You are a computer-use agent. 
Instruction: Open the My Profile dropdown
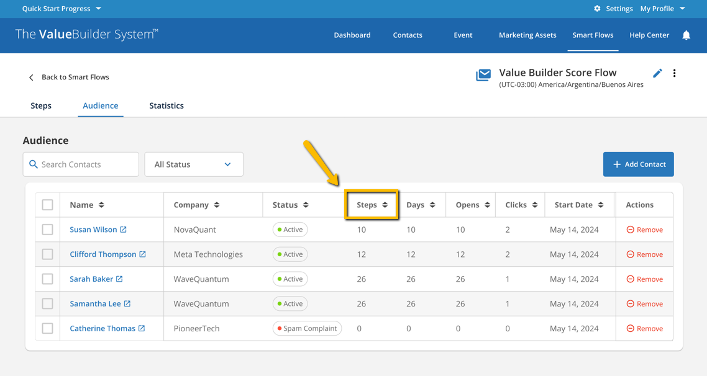click(662, 9)
